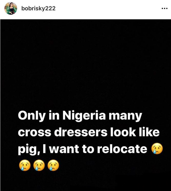Open the bobrisky222 username link

point(38,8)
